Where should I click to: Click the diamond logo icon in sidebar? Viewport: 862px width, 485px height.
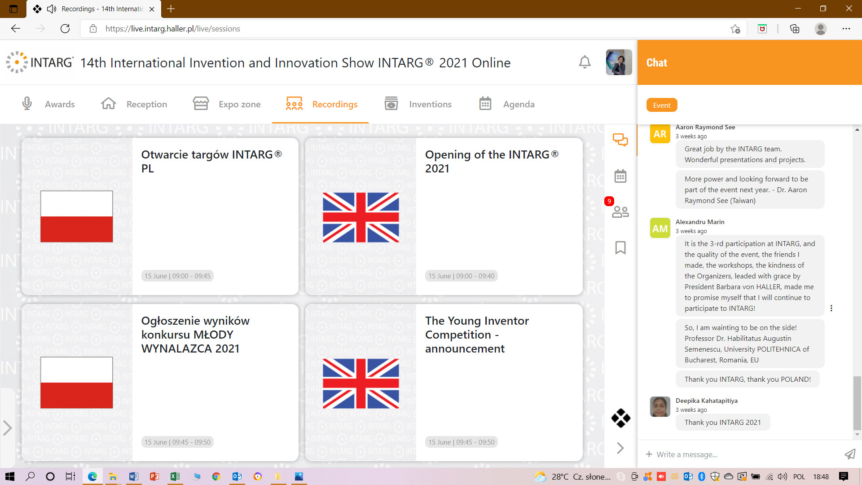(620, 418)
